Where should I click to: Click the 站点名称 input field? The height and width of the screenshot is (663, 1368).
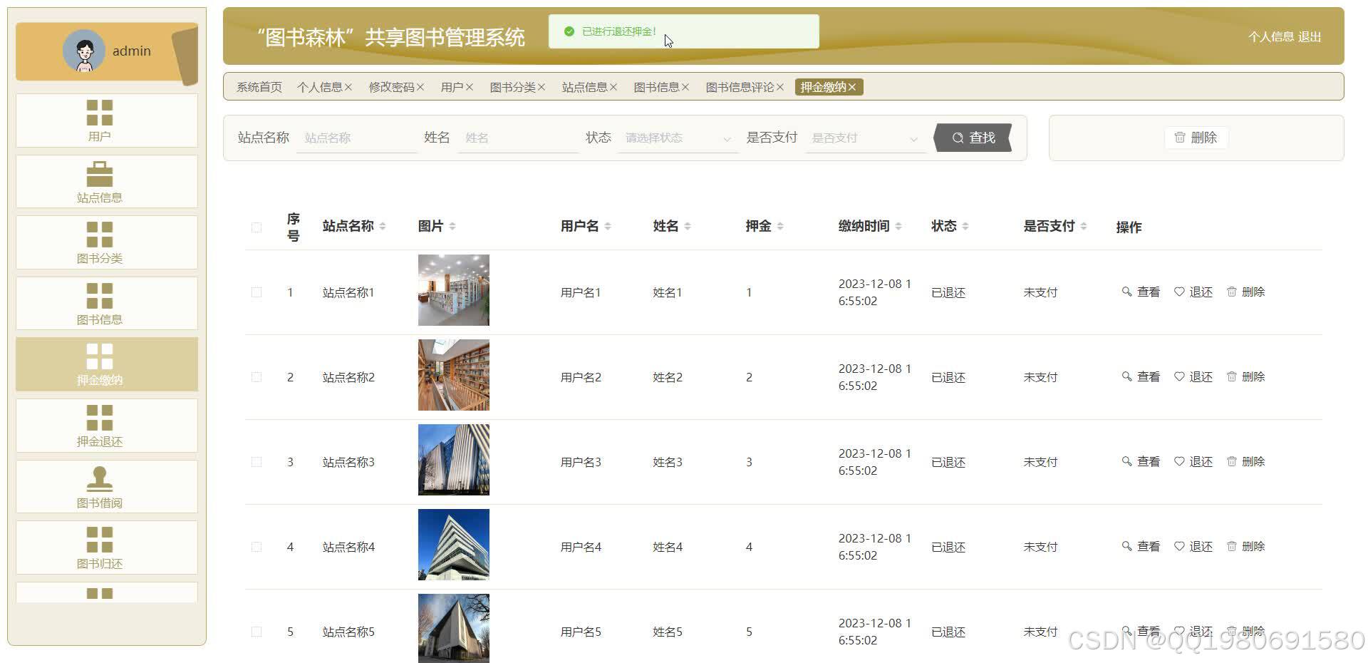(356, 138)
